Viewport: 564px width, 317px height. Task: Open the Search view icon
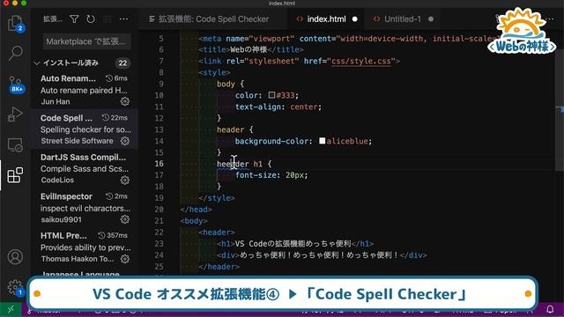(x=15, y=54)
